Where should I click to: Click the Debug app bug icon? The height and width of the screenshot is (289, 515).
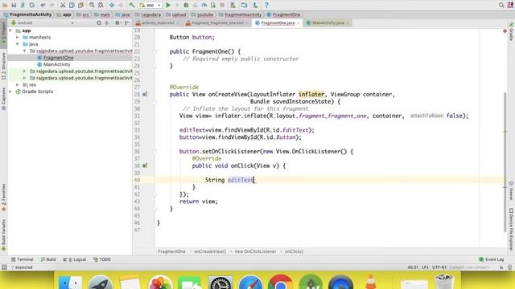[x=186, y=5]
